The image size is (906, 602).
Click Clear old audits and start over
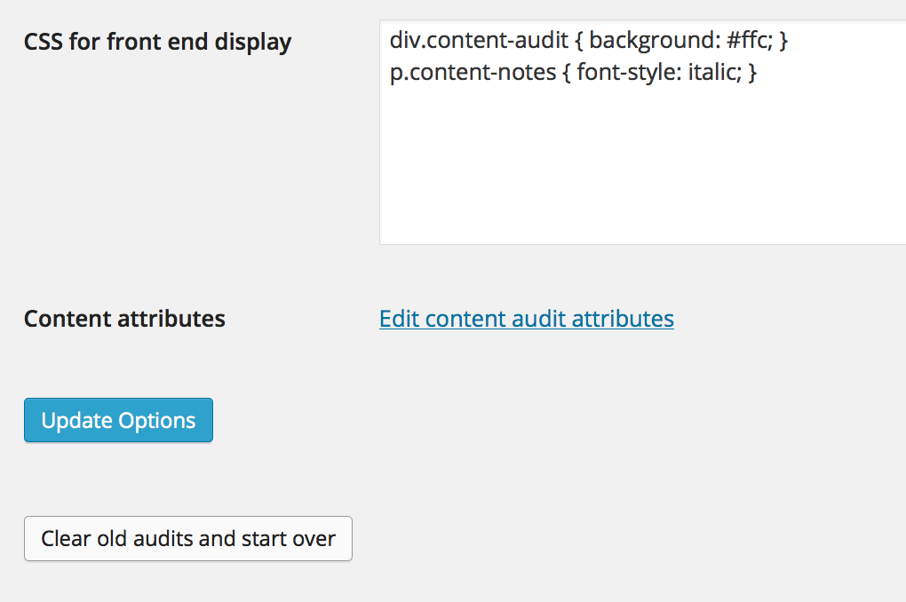[x=188, y=538]
